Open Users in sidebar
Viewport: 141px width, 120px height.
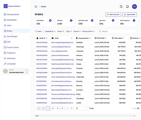point(16,25)
